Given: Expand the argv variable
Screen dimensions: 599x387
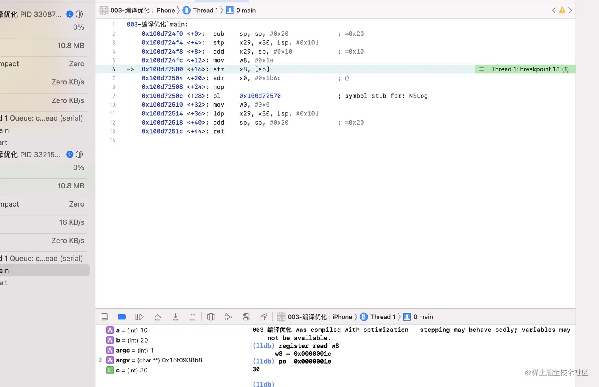Looking at the screenshot, I should coord(101,360).
